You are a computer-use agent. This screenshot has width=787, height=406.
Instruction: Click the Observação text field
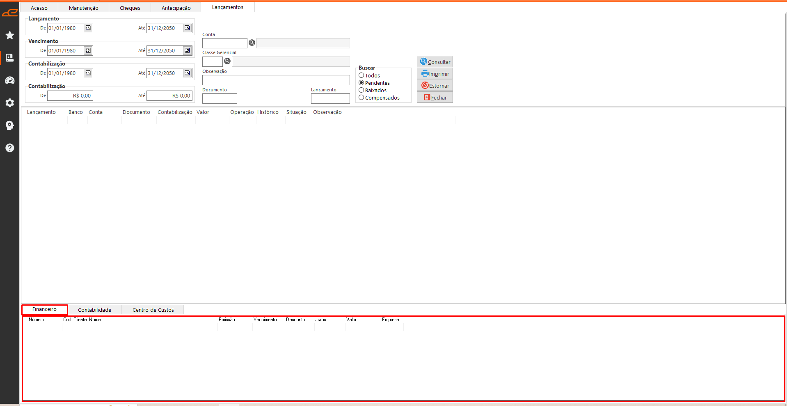point(276,80)
